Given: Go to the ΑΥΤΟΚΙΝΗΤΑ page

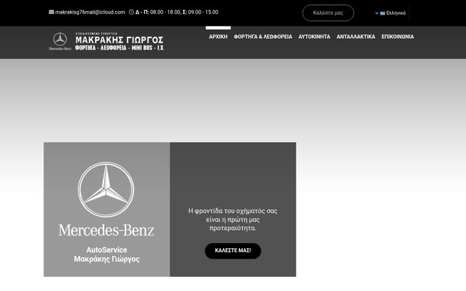Looking at the screenshot, I should click(314, 37).
